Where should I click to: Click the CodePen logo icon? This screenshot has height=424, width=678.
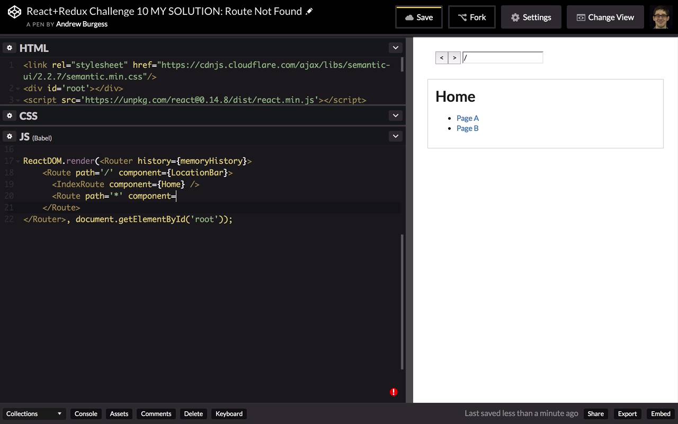[x=14, y=12]
